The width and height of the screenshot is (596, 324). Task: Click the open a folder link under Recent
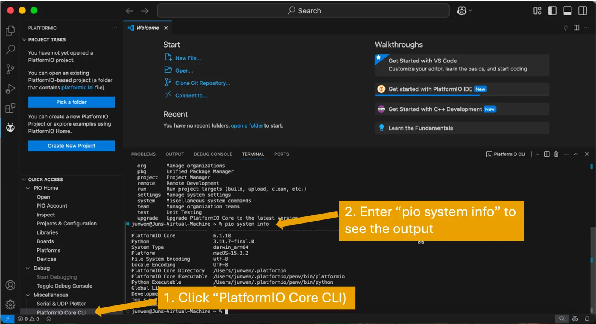click(x=247, y=126)
